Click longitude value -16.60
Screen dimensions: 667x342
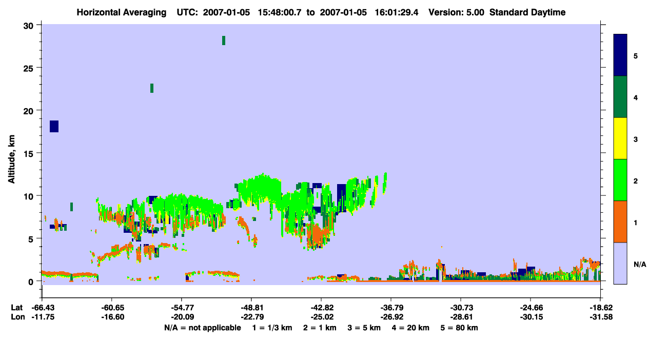[111, 317]
